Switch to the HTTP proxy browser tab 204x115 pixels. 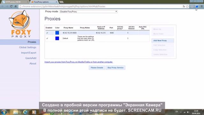coord(15,2)
